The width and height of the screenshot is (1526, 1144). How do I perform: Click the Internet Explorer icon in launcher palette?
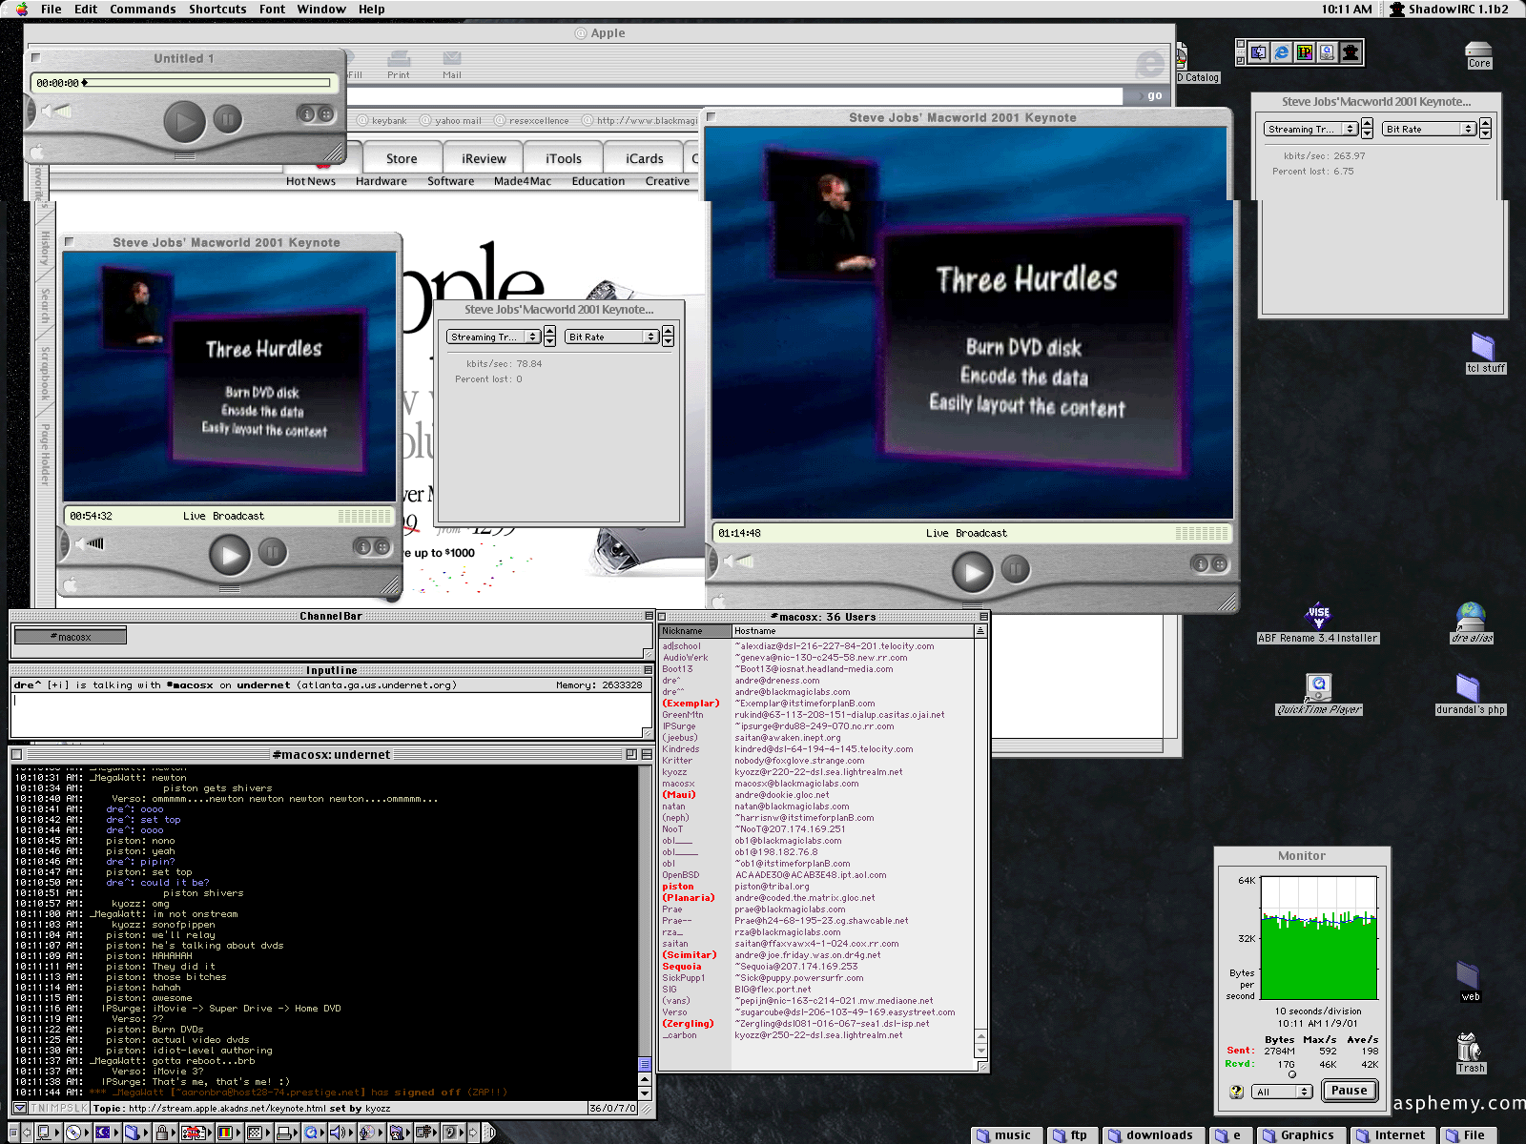pos(1281,52)
